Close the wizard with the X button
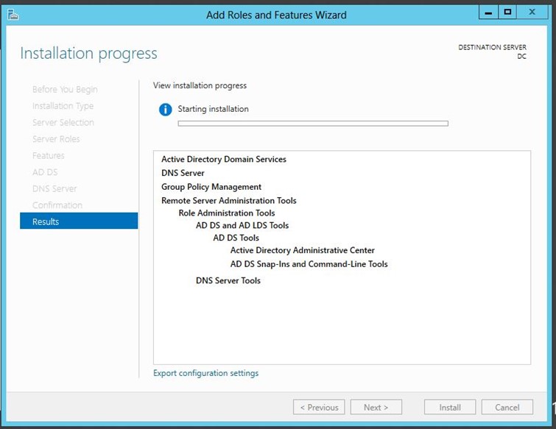556x429 pixels. (x=532, y=13)
